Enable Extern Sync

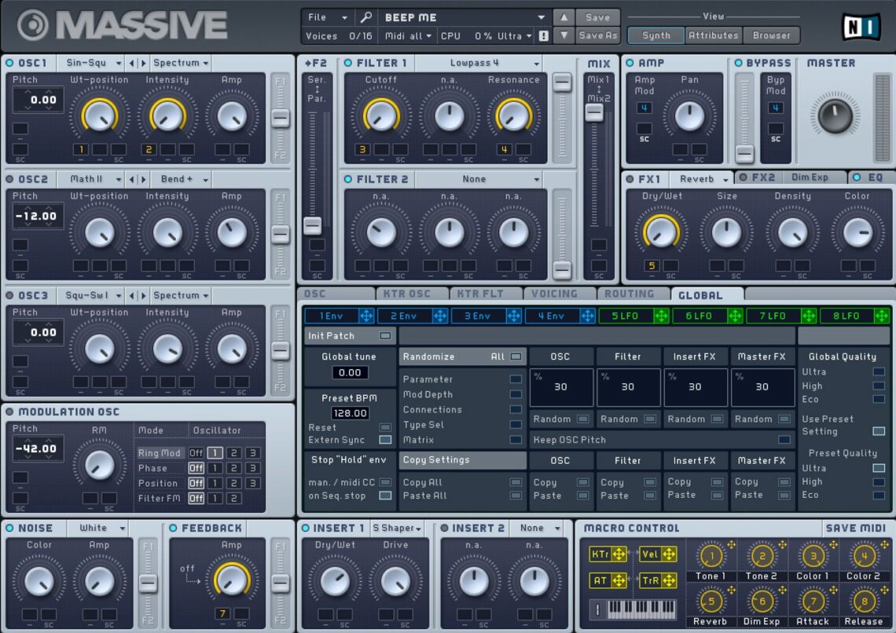pos(384,439)
